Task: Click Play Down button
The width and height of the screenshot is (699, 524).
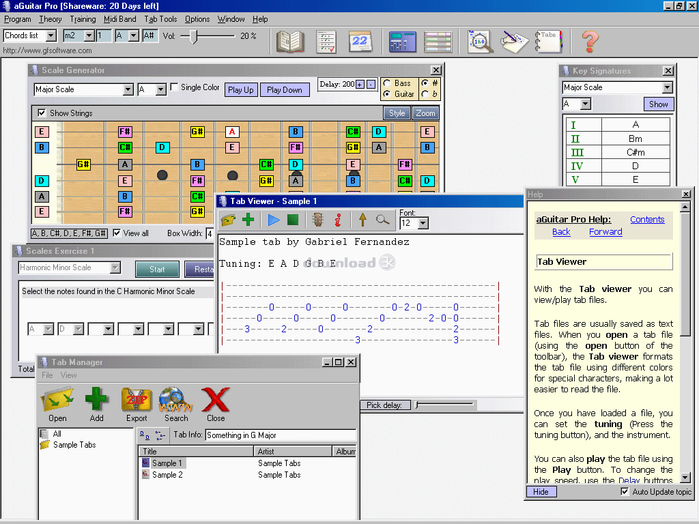Action: [x=285, y=89]
